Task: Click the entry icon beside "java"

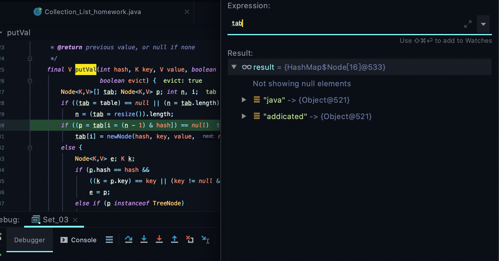Action: (257, 100)
